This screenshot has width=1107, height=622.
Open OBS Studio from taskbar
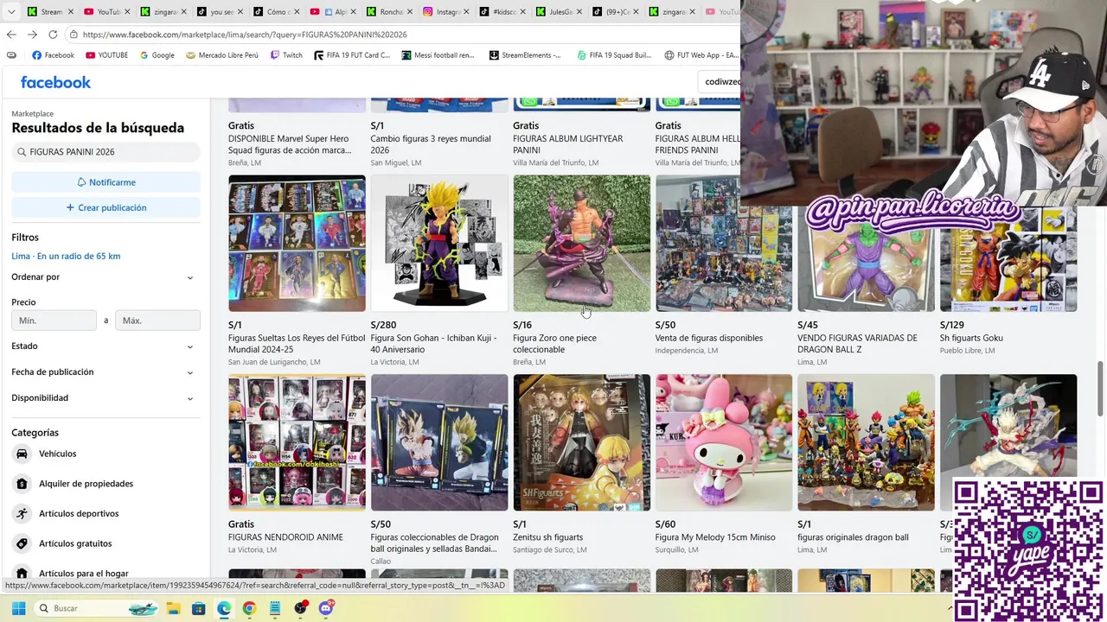(x=300, y=608)
